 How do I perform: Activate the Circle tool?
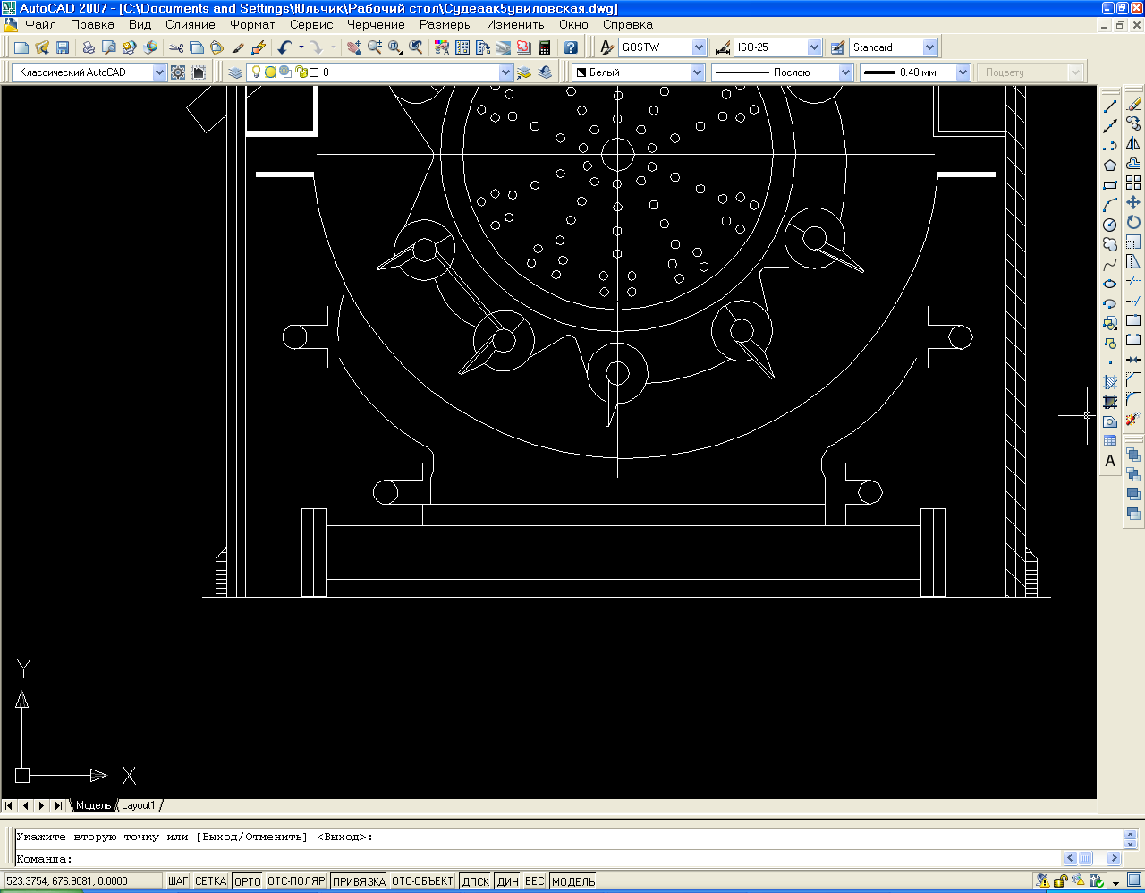[x=1110, y=225]
